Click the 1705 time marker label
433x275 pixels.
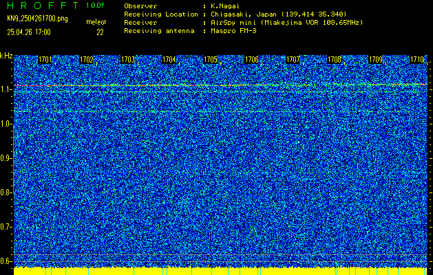click(x=210, y=60)
